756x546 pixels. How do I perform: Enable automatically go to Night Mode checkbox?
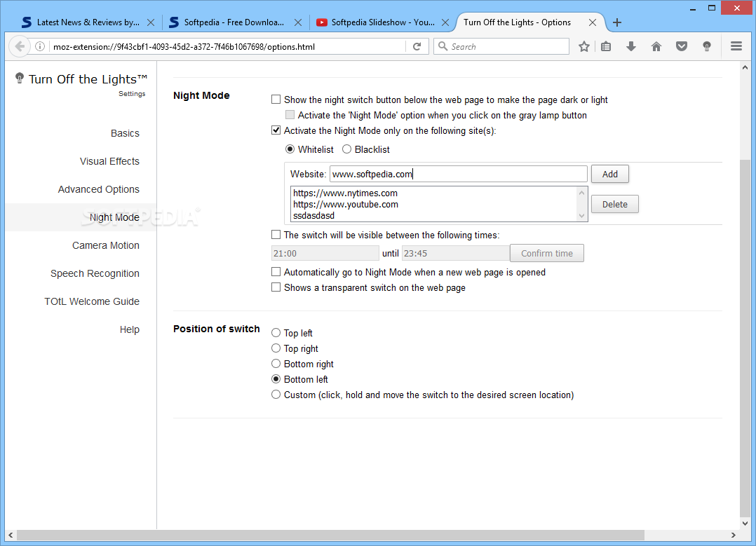tap(276, 272)
